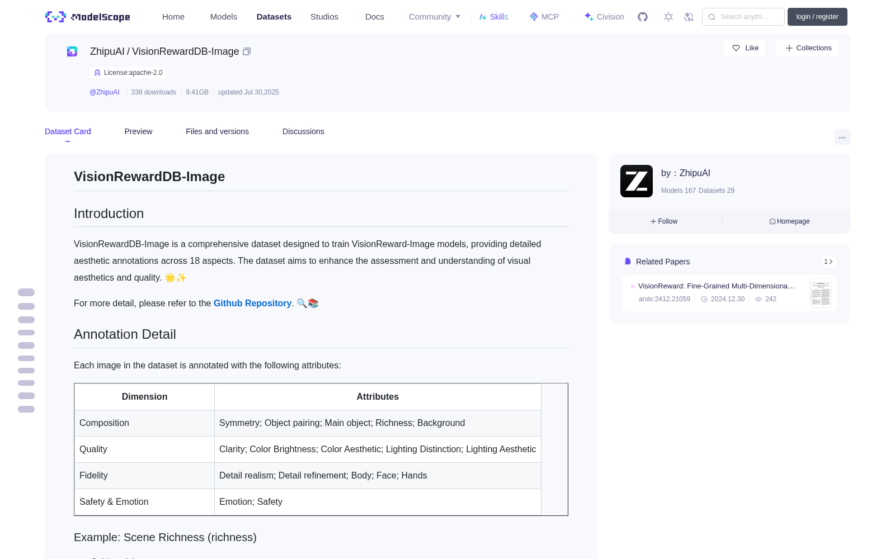The height and width of the screenshot is (559, 895).
Task: Open the Discussions tab
Action: point(303,131)
